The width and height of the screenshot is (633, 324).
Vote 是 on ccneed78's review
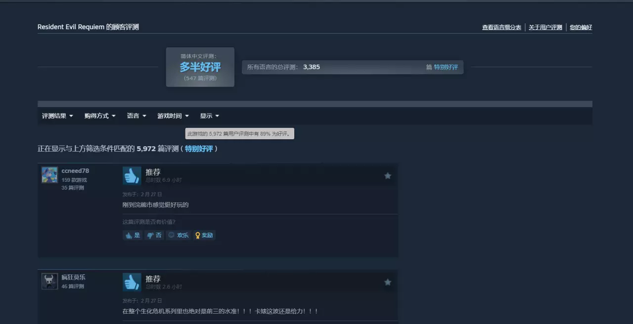(x=133, y=236)
